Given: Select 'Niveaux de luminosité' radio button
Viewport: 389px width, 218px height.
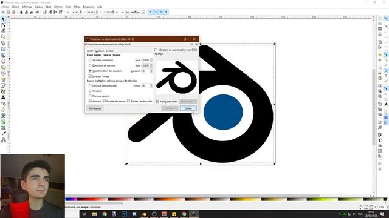Looking at the screenshot, I should pyautogui.click(x=90, y=86).
